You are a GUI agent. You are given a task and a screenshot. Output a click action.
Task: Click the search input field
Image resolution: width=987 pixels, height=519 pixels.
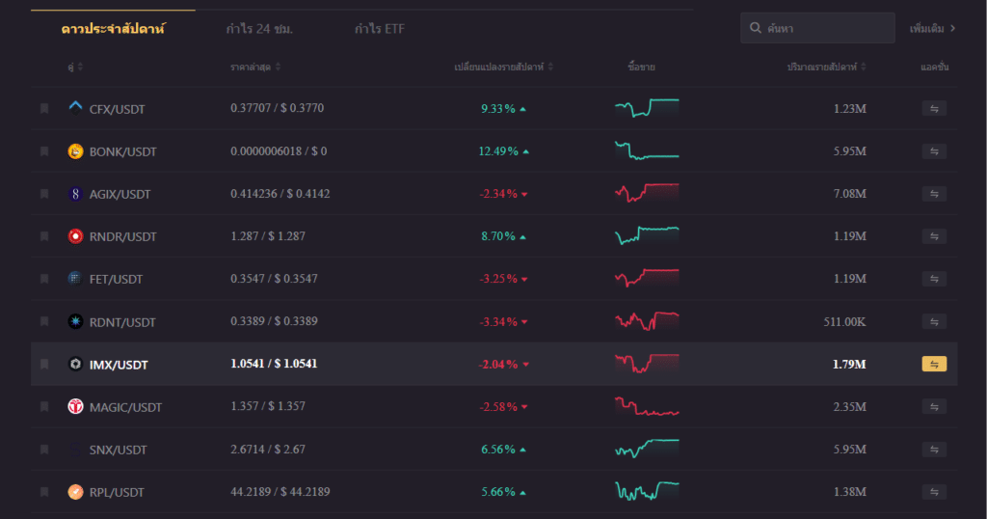(817, 28)
